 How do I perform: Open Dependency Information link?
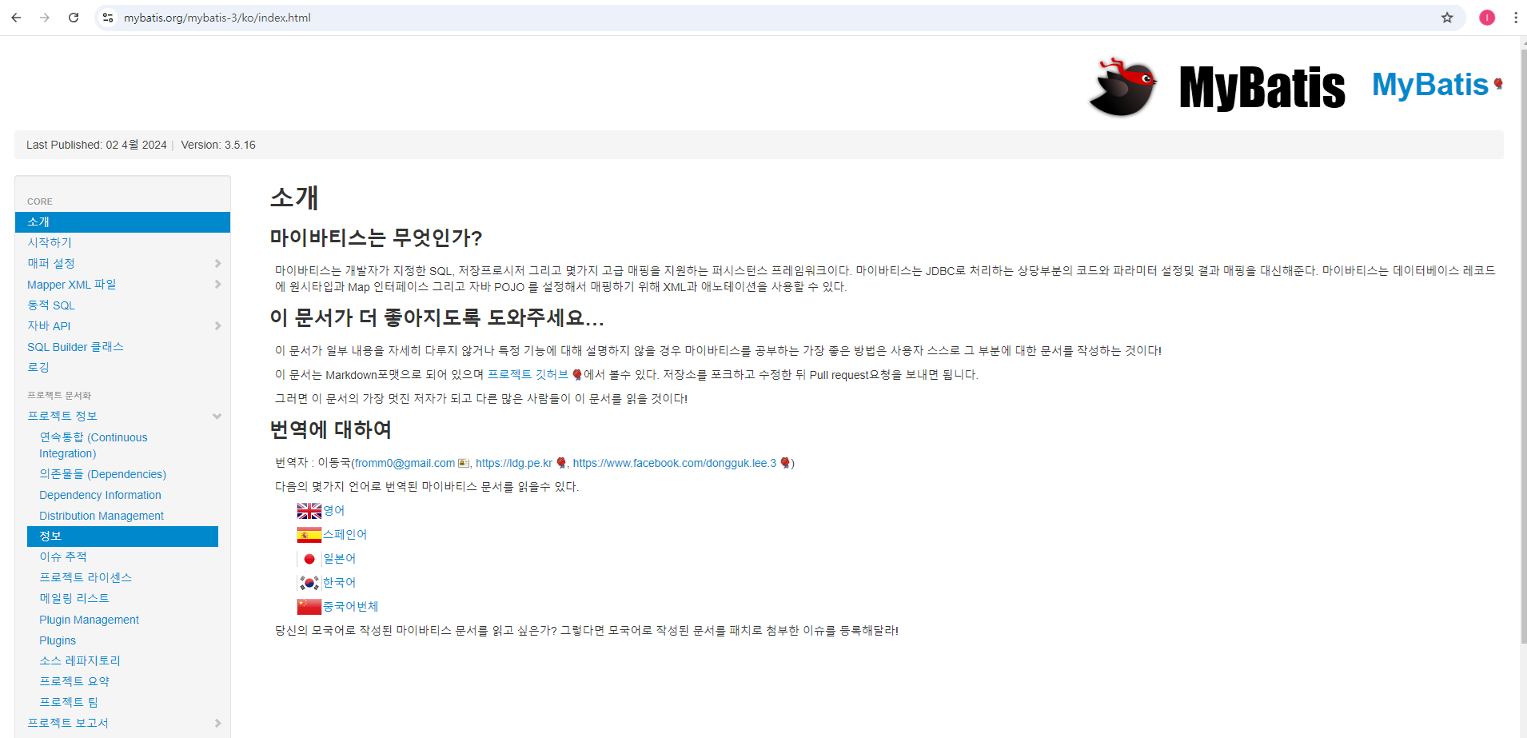(x=100, y=495)
